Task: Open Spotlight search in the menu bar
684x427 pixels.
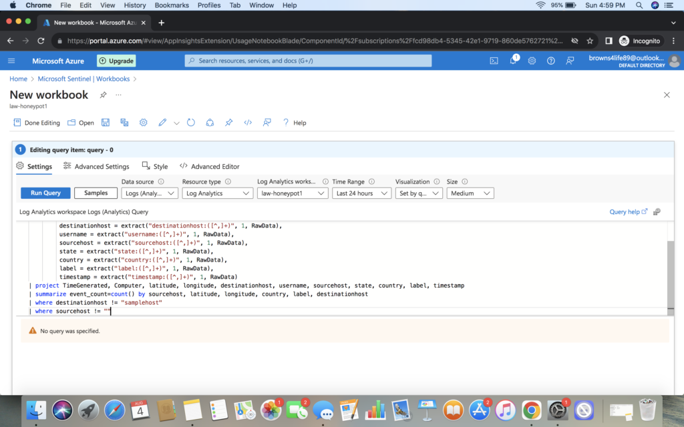Action: pos(639,5)
